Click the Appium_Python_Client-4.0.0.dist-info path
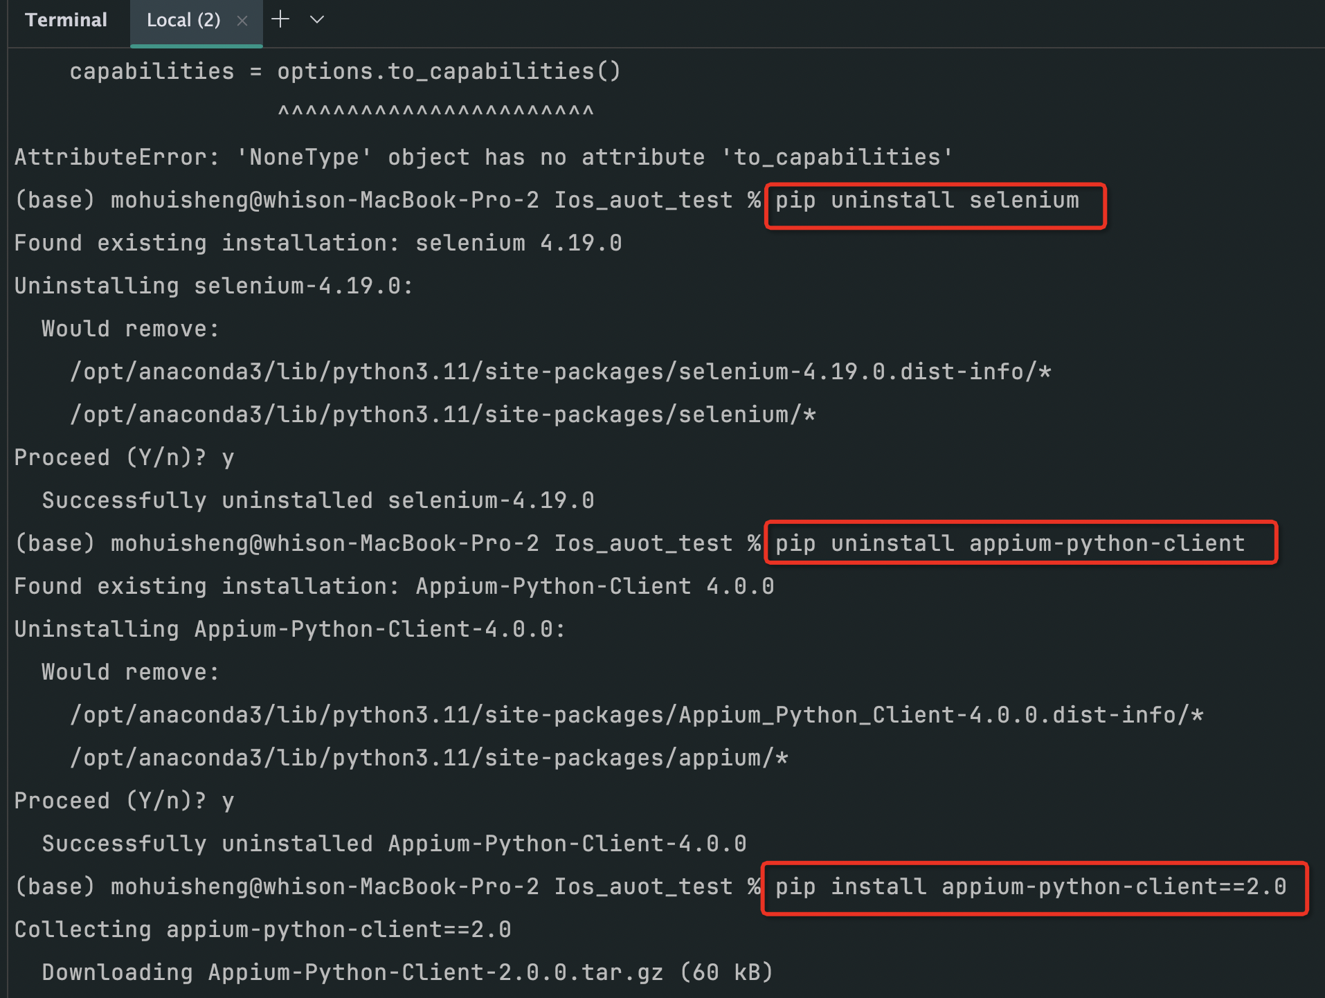This screenshot has width=1325, height=998. click(637, 714)
